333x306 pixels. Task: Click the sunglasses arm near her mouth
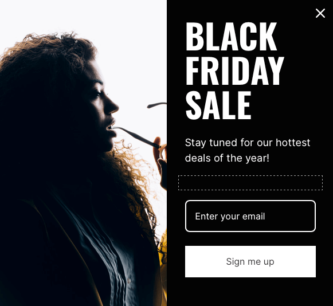click(136, 136)
